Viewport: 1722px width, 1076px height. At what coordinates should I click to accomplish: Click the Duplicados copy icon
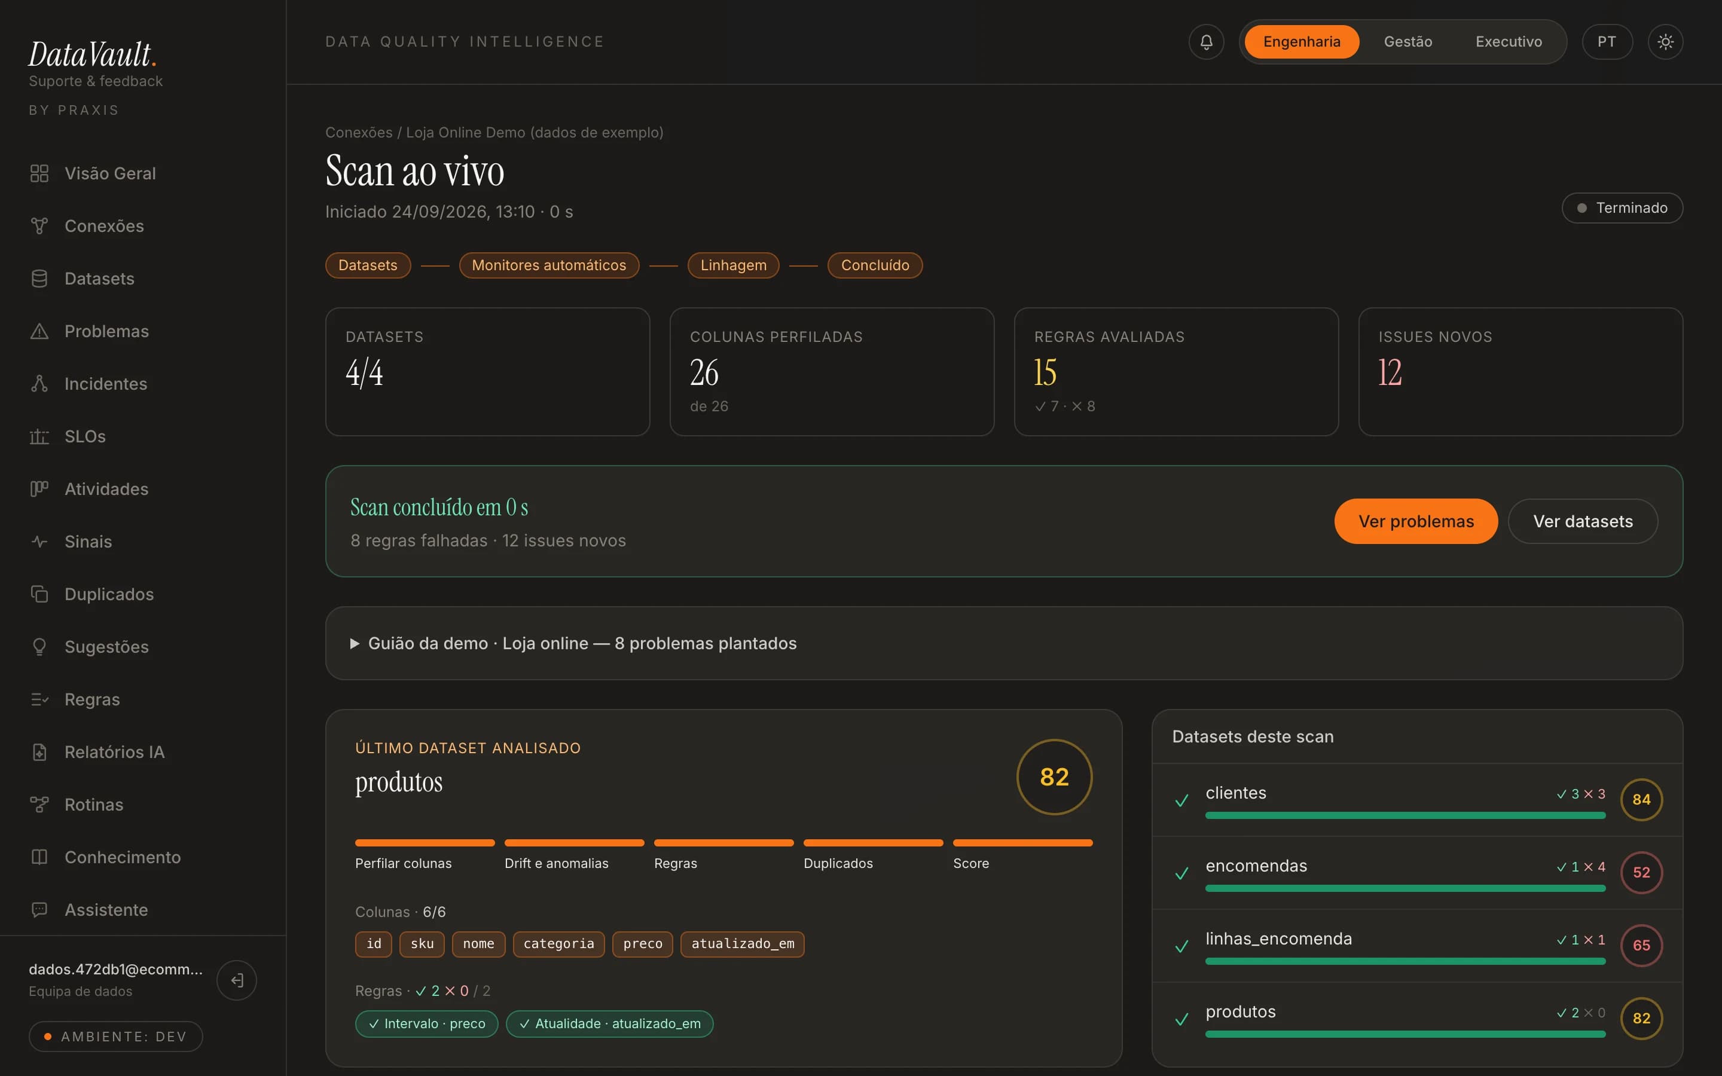pyautogui.click(x=39, y=594)
